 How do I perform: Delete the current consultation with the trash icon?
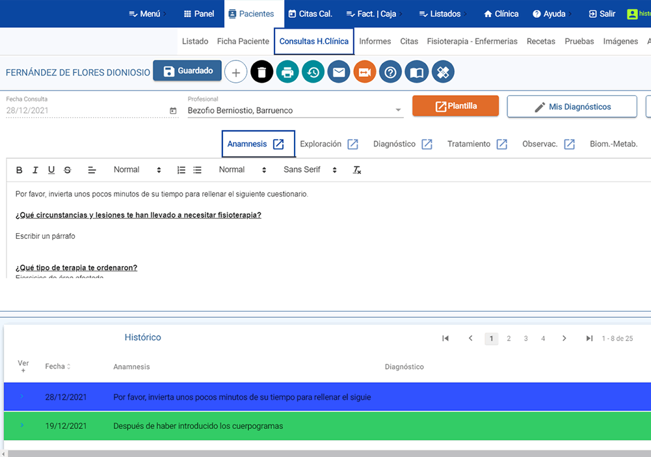pos(262,72)
